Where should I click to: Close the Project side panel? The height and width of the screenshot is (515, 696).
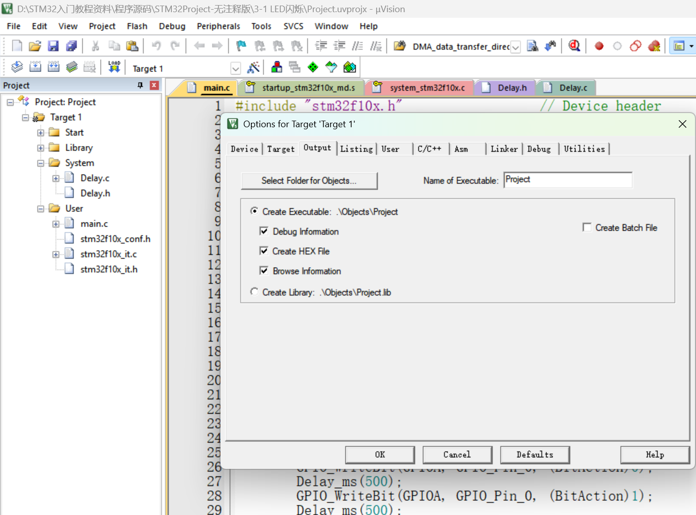pos(155,85)
